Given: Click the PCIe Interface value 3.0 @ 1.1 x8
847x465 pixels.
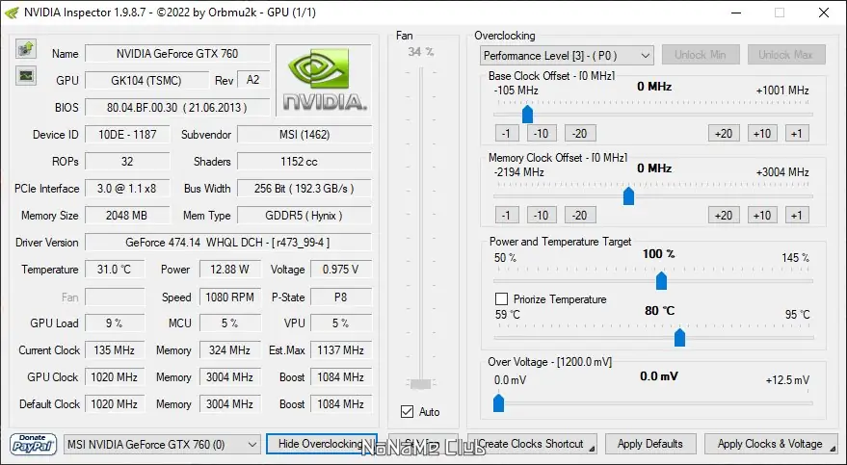Looking at the screenshot, I should [127, 189].
